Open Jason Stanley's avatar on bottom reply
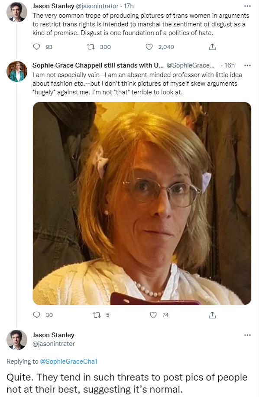Screen dimensions: 259x397 point(17,340)
